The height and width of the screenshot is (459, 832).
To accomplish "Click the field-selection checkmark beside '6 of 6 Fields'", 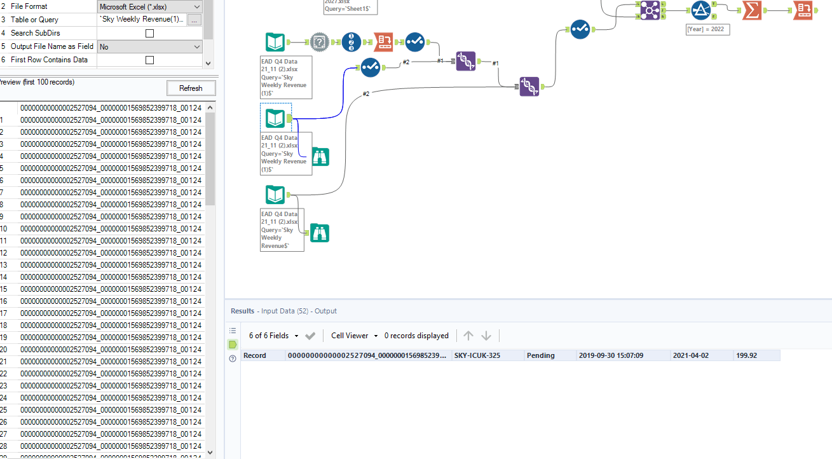I will [x=310, y=335].
